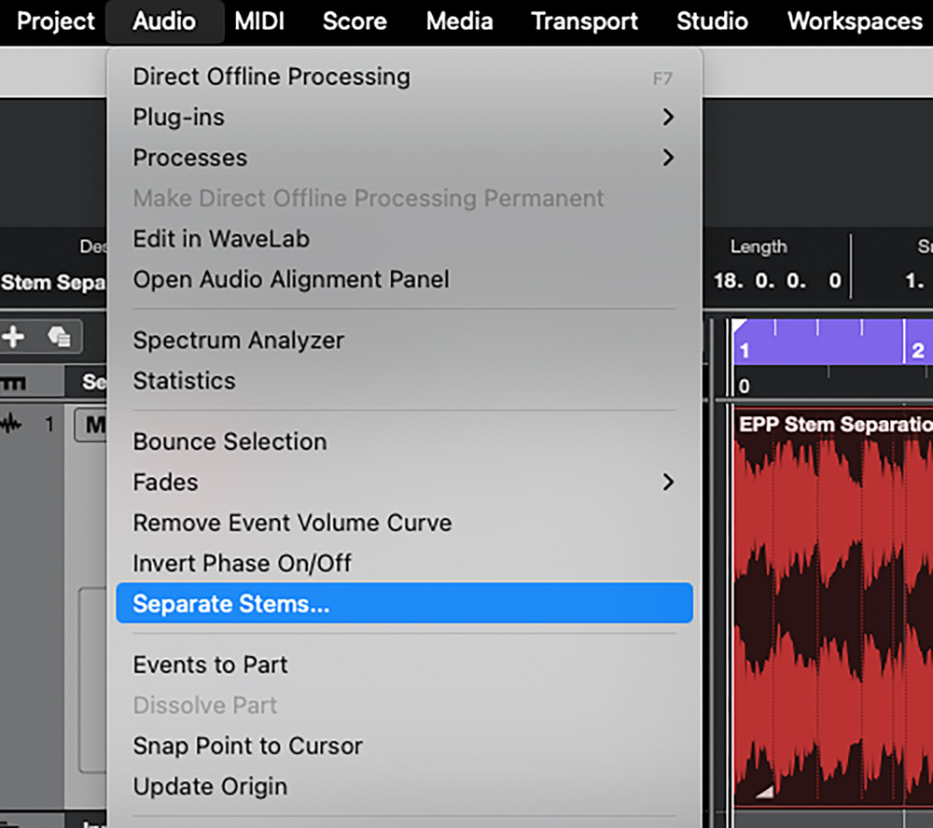Select the EPP Stem Separation audio event

click(x=833, y=606)
